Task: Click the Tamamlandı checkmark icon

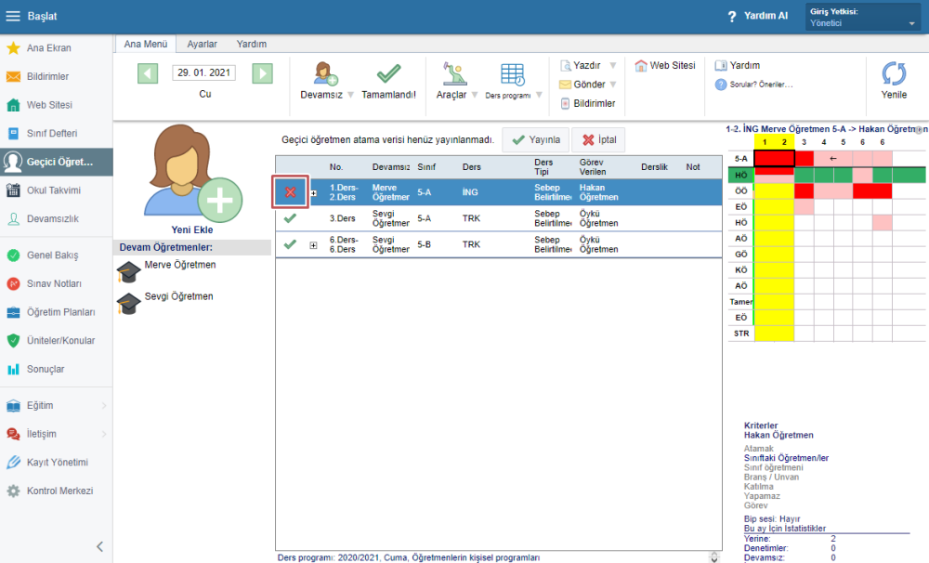Action: (x=388, y=74)
